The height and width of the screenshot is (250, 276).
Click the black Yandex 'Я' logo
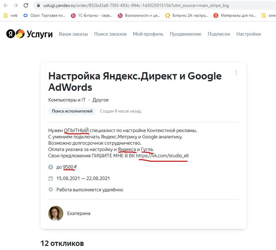[11, 34]
